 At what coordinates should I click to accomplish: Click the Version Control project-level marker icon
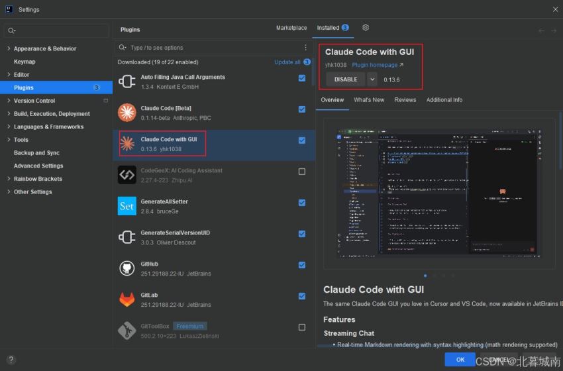pyautogui.click(x=105, y=101)
